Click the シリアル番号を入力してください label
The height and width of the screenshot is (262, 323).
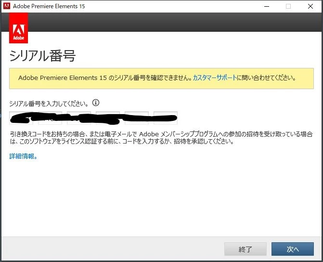click(x=49, y=103)
